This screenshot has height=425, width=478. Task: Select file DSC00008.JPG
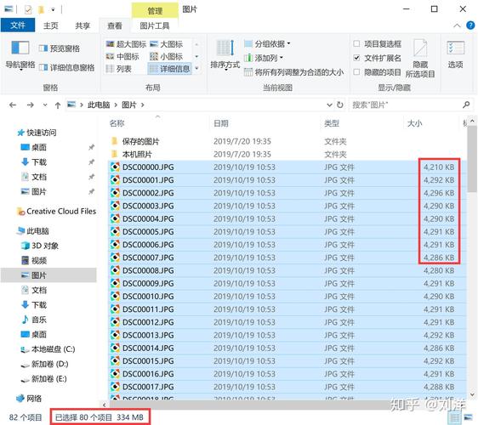(287, 270)
